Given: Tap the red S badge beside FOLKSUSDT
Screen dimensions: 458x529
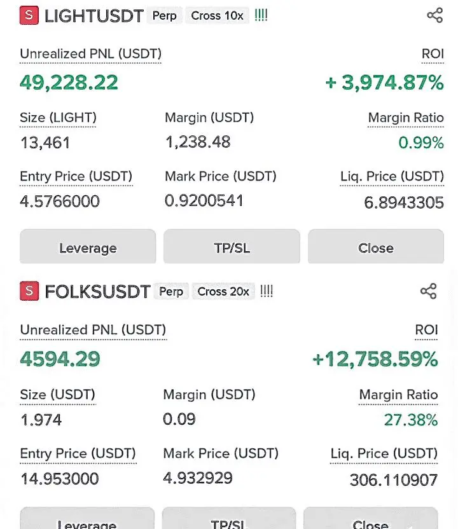Looking at the screenshot, I should (x=29, y=291).
